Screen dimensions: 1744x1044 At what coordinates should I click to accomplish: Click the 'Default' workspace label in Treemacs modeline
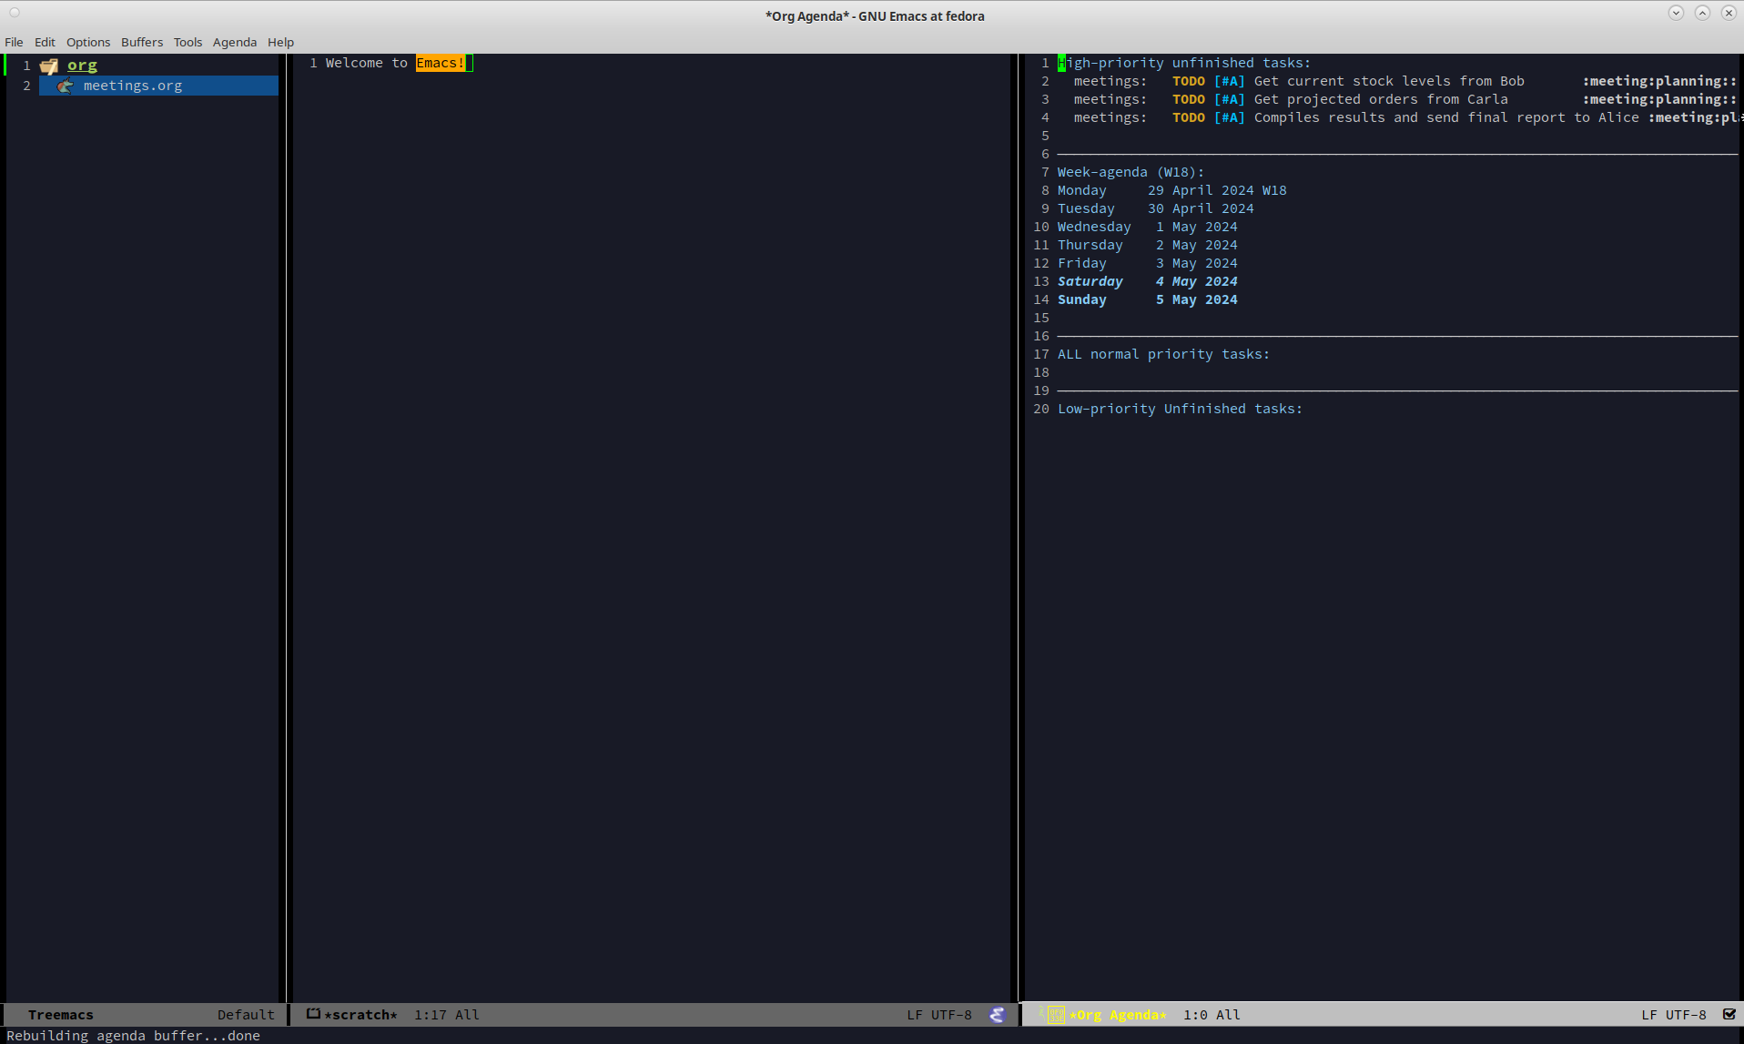[x=246, y=1015]
